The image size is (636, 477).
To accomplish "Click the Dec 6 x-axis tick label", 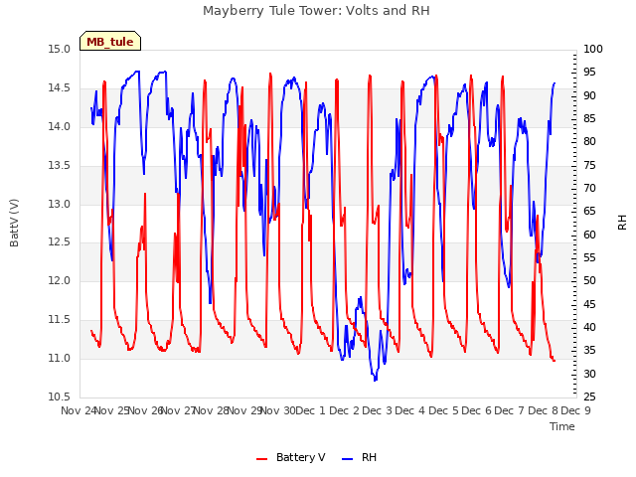I will 476,410.
